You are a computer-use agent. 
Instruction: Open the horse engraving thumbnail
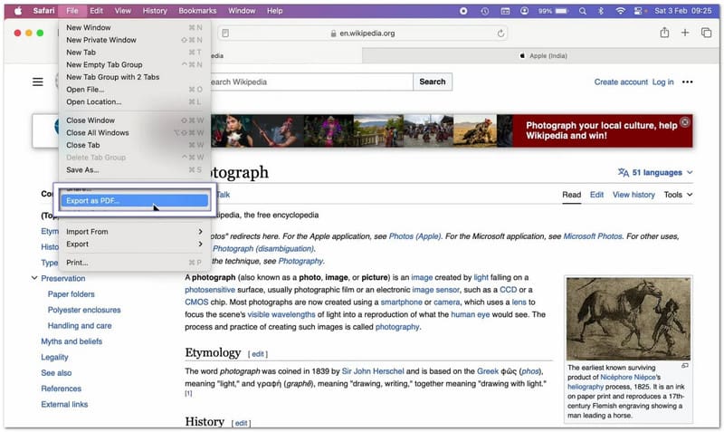point(628,319)
